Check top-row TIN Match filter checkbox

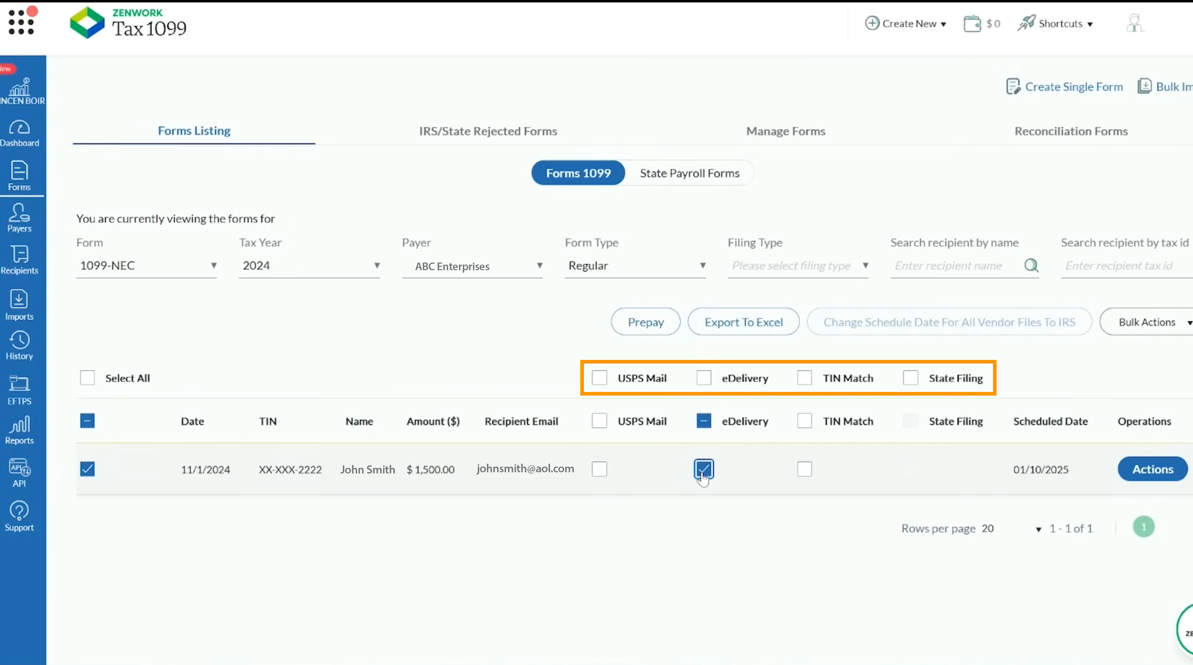804,378
